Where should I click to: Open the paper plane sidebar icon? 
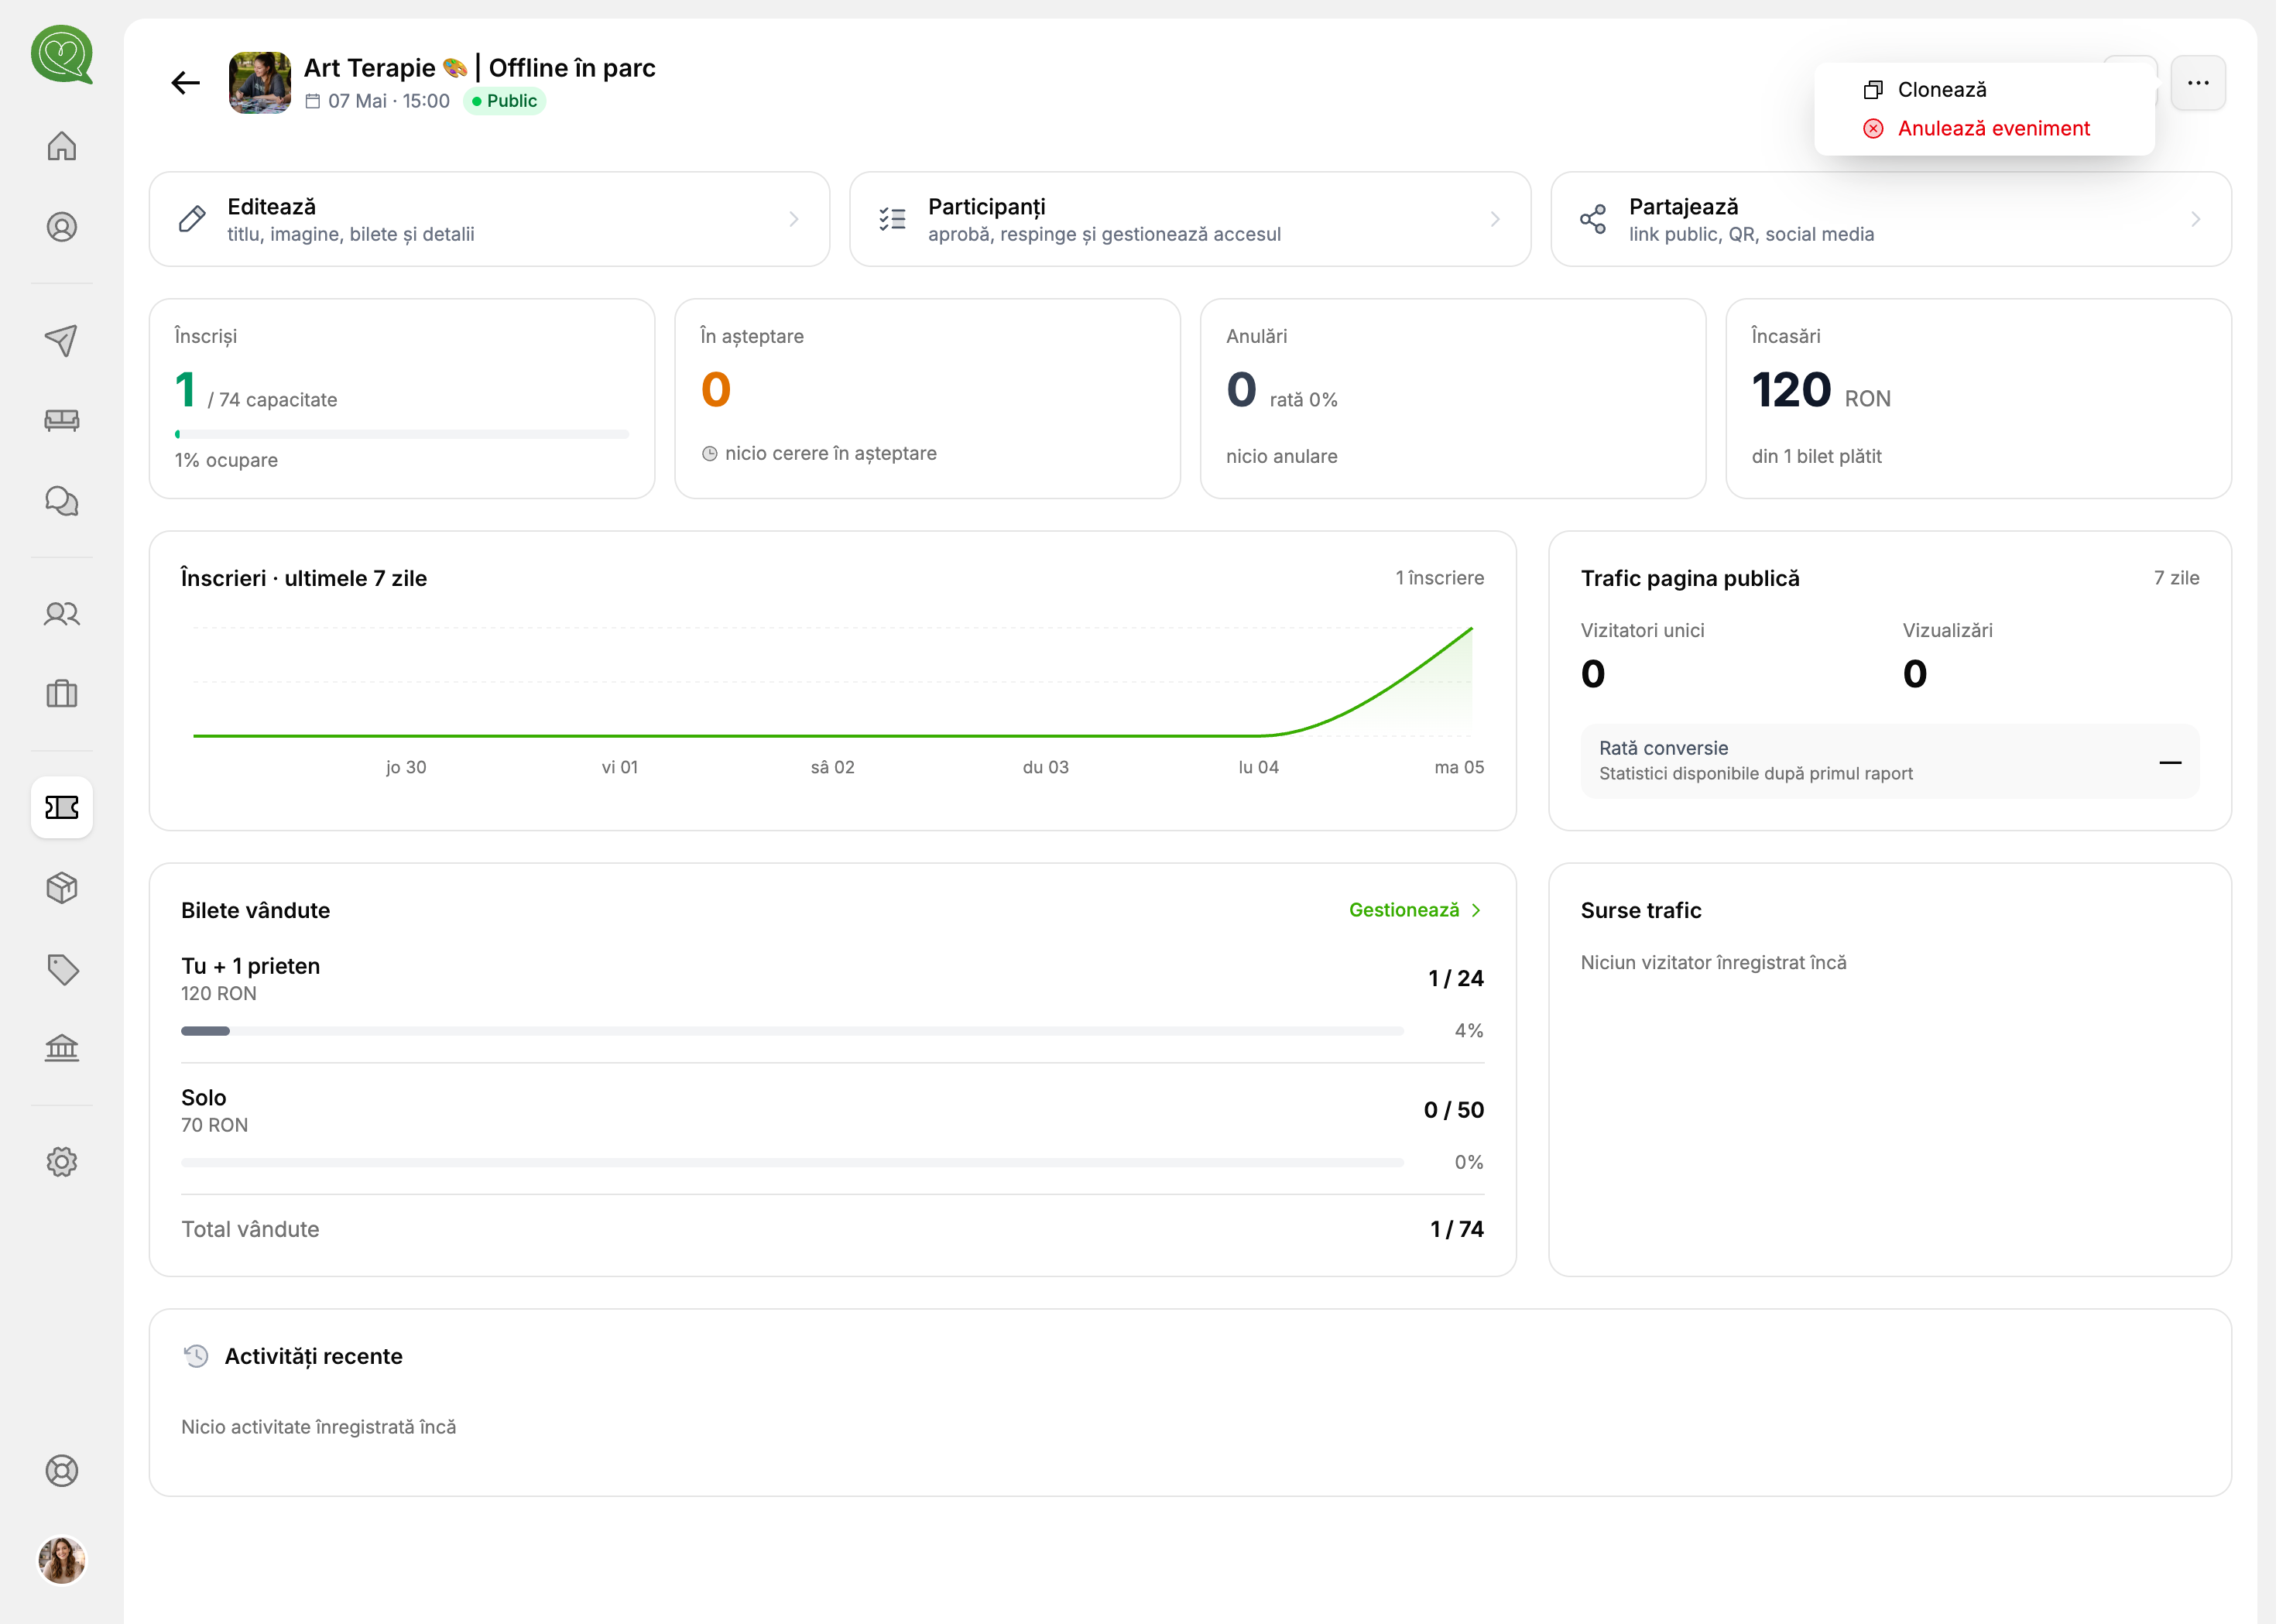[x=62, y=341]
